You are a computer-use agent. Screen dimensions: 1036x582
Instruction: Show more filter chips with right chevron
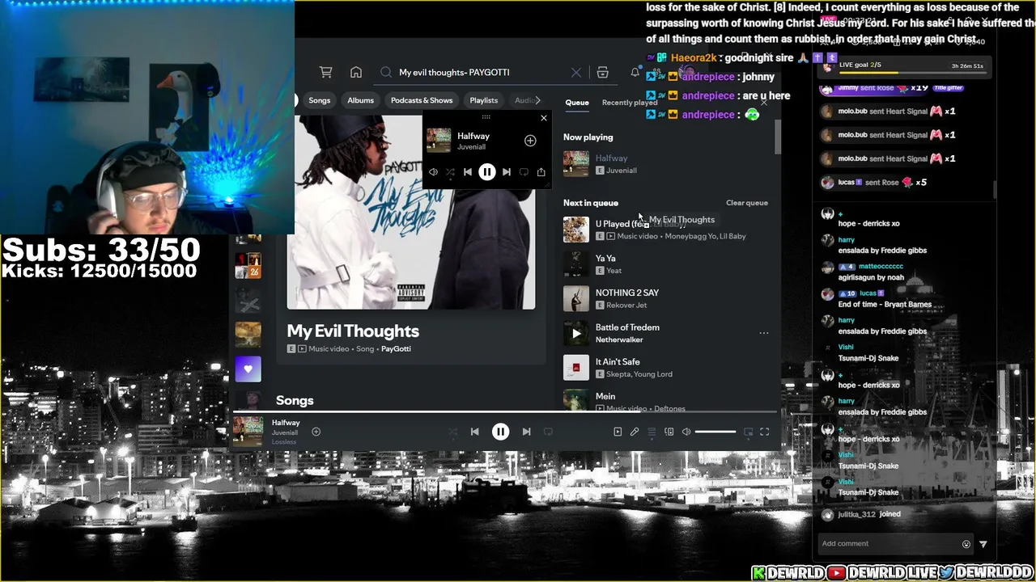[x=537, y=100]
